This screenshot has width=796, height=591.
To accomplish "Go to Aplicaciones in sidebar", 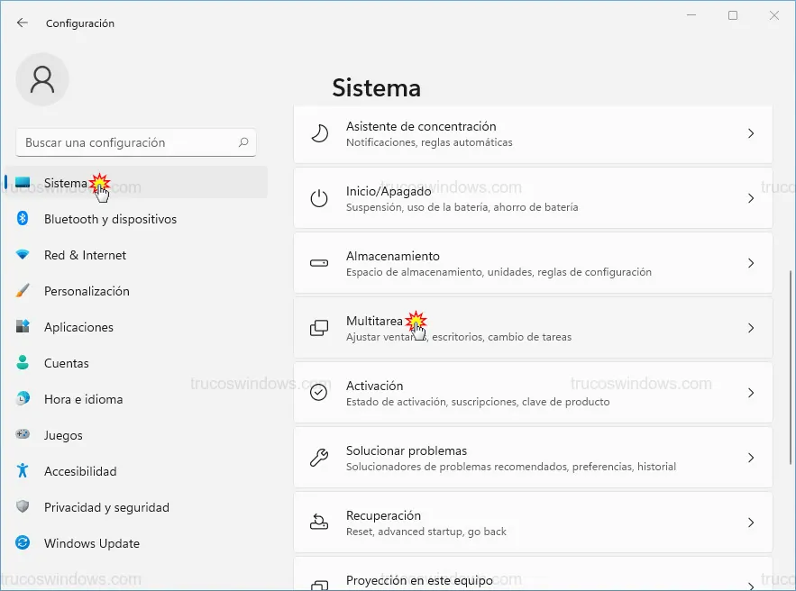I will click(x=78, y=327).
